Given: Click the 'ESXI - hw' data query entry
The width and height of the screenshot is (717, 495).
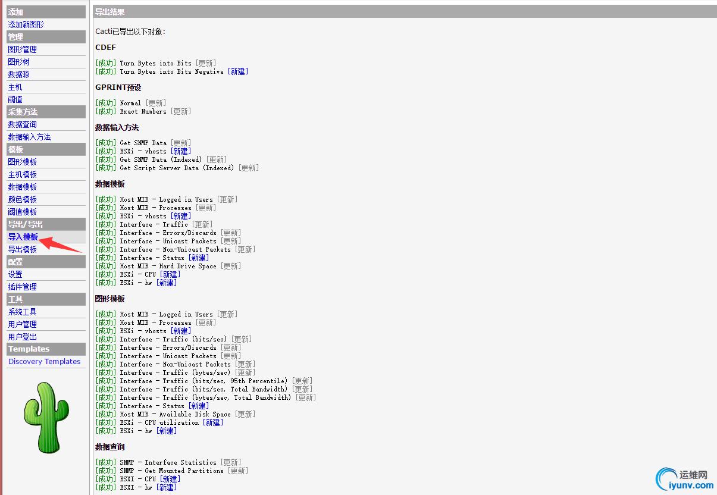Looking at the screenshot, I should [136, 487].
